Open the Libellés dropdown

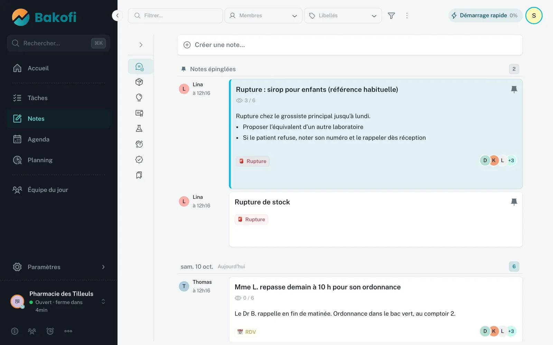343,16
